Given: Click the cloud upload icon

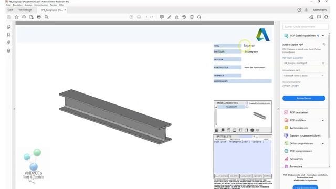Looking at the screenshot, I should [x=24, y=17].
